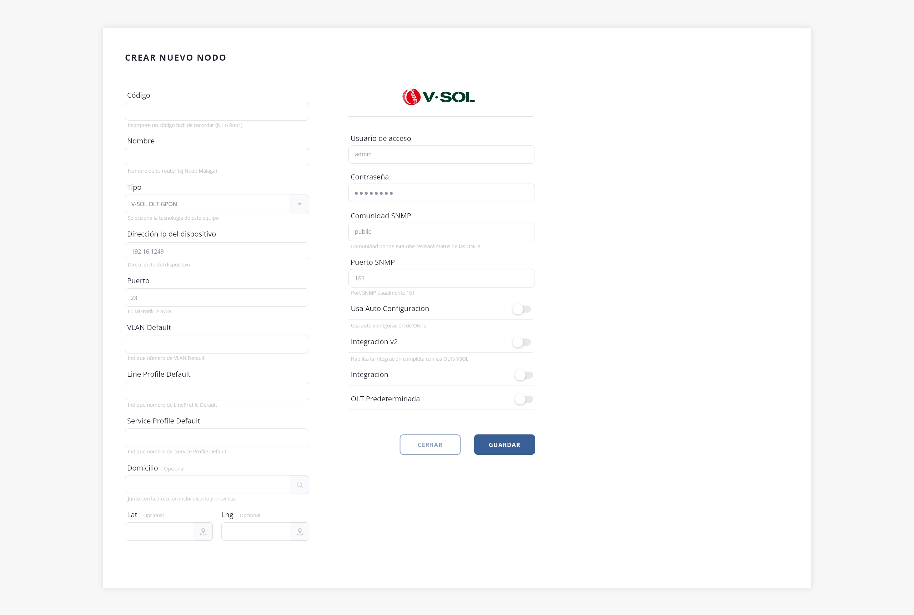Screen dimensions: 914x615
Task: Click the CERRAR button
Action: [x=430, y=445]
